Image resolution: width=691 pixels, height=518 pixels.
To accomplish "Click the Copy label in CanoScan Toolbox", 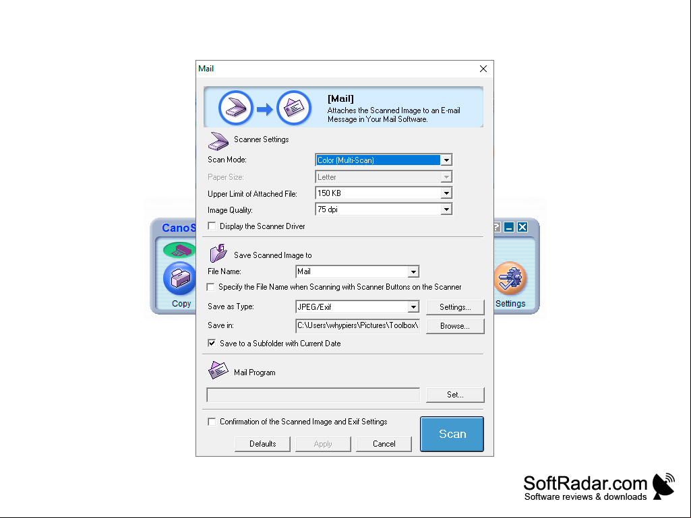I will coord(181,304).
